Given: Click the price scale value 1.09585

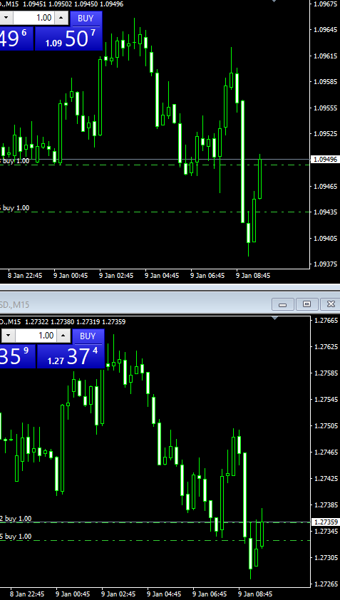Looking at the screenshot, I should [x=325, y=82].
